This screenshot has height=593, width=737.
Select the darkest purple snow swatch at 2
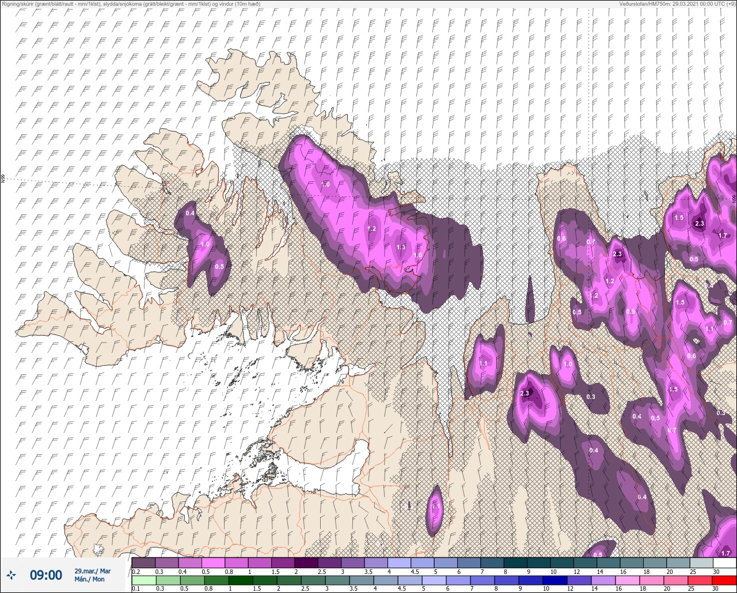tap(306, 562)
